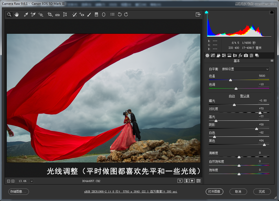279x201 pixels.
Task: Rotate image 90° counterclockwise
Action: pos(119,14)
